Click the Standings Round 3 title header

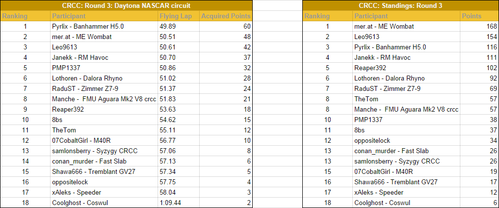(x=400, y=5)
